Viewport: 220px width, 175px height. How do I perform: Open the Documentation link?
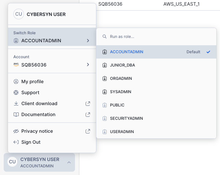click(38, 114)
